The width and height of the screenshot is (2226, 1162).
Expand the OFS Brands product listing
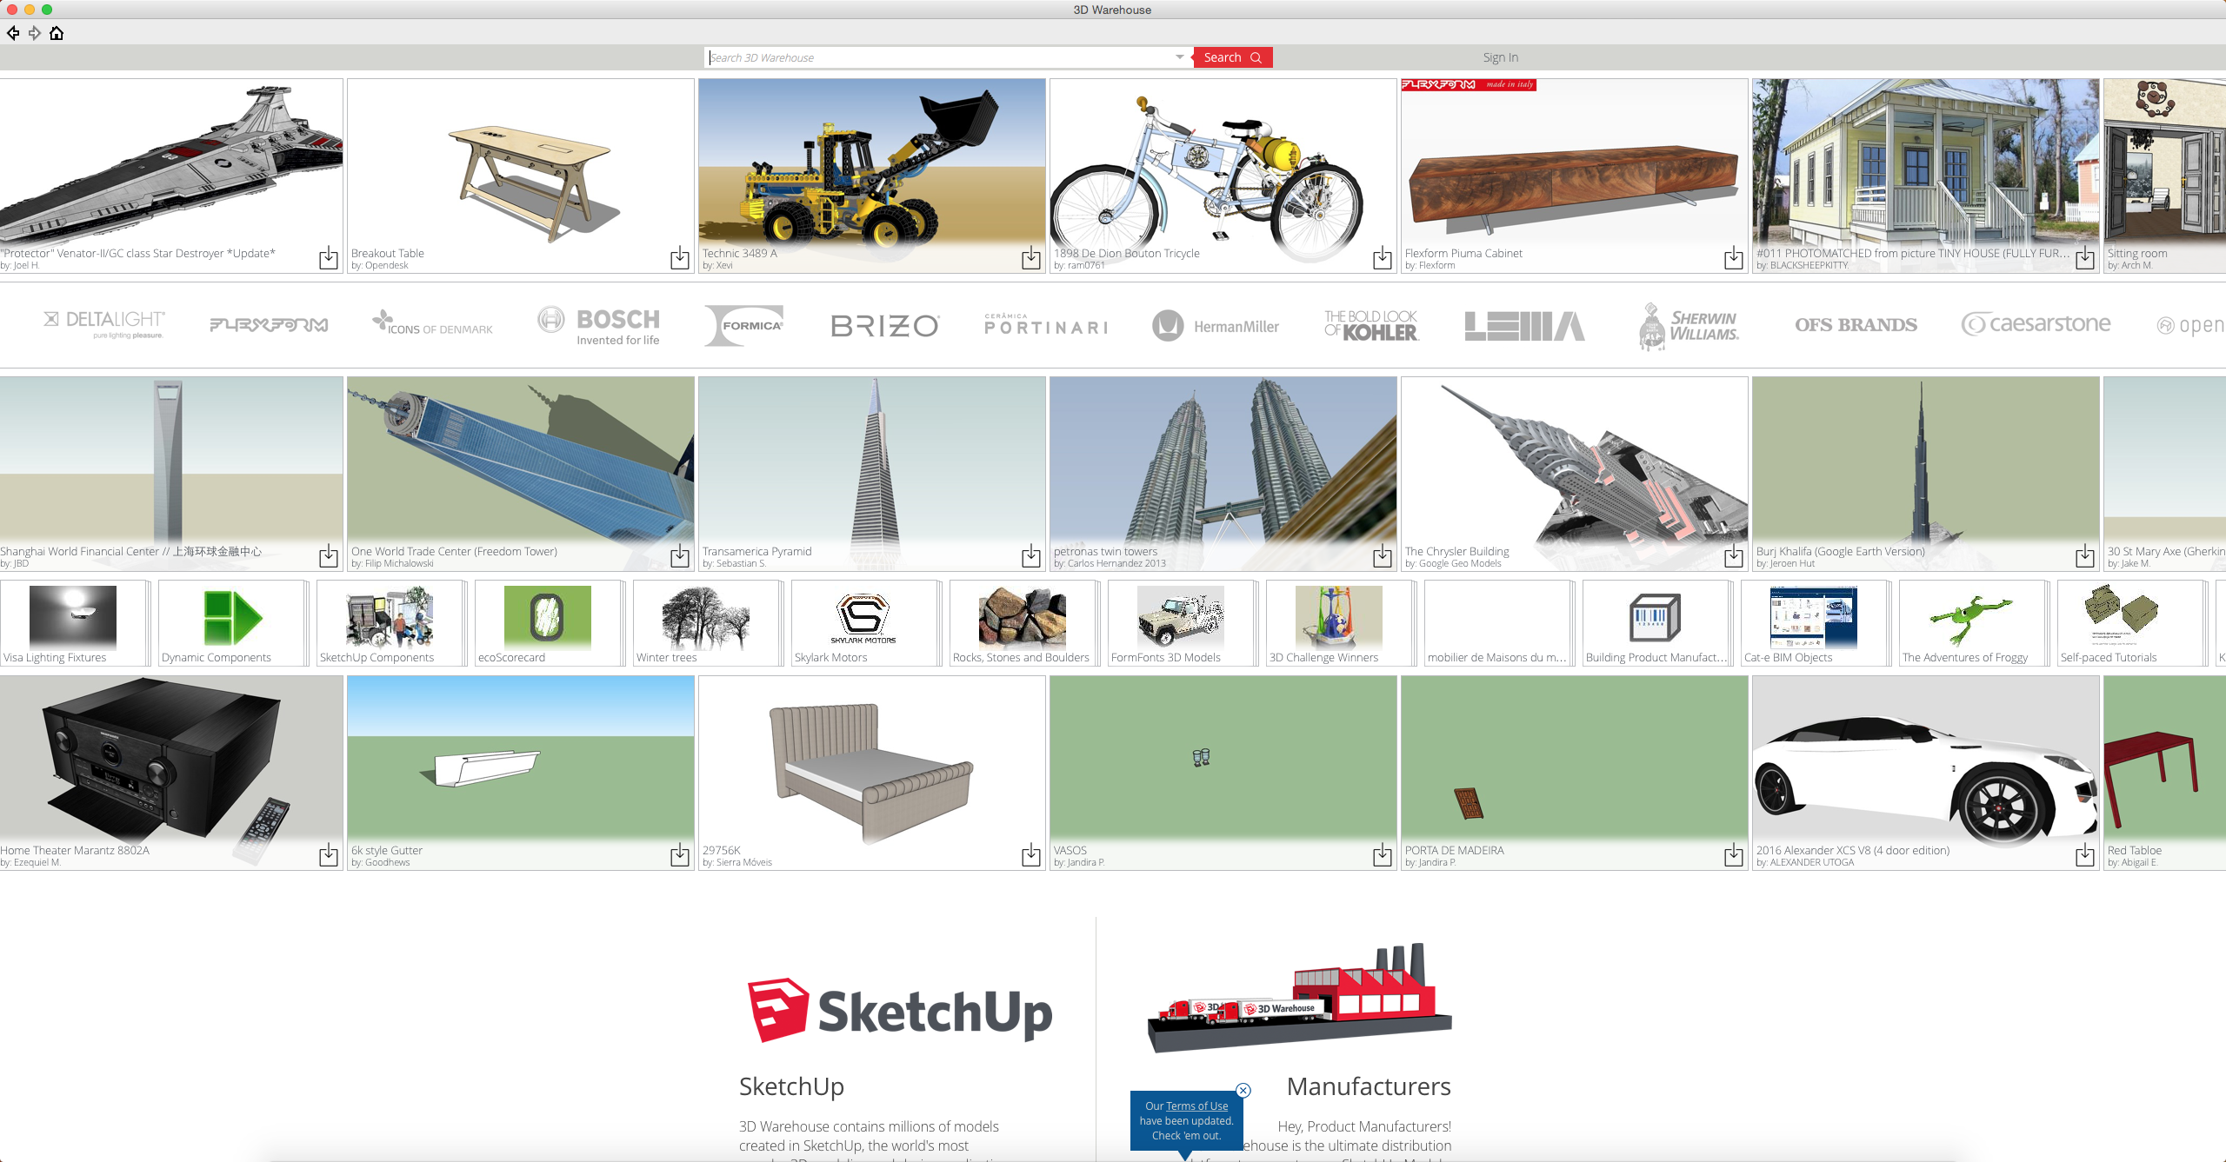(1856, 325)
